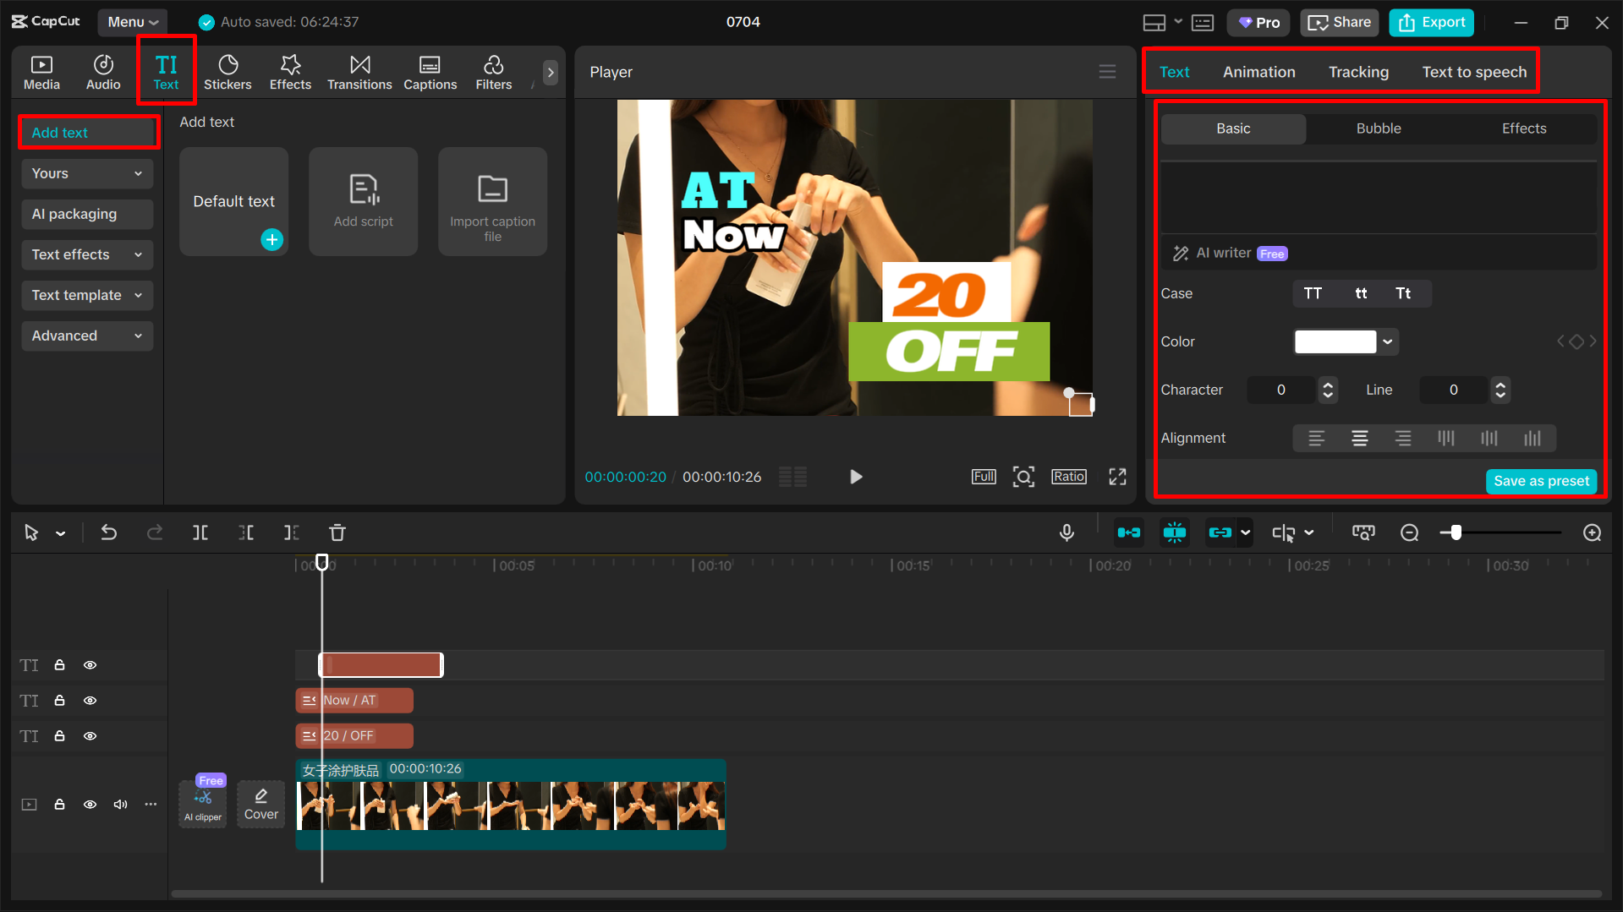Lock the 20 / OFF text track

coord(59,736)
